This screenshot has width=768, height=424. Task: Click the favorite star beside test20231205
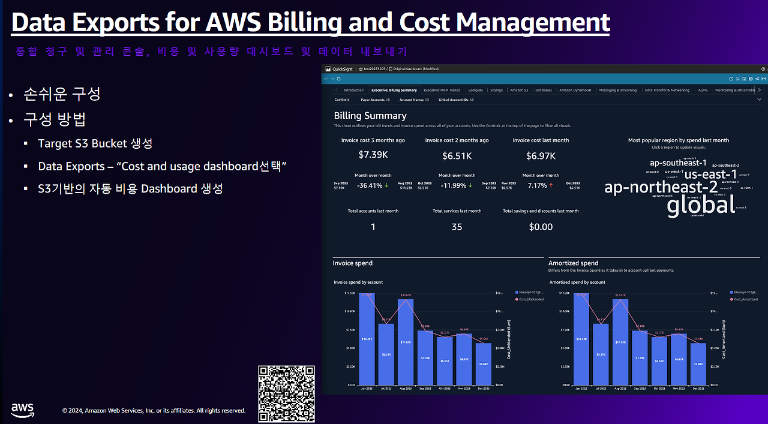tap(361, 69)
